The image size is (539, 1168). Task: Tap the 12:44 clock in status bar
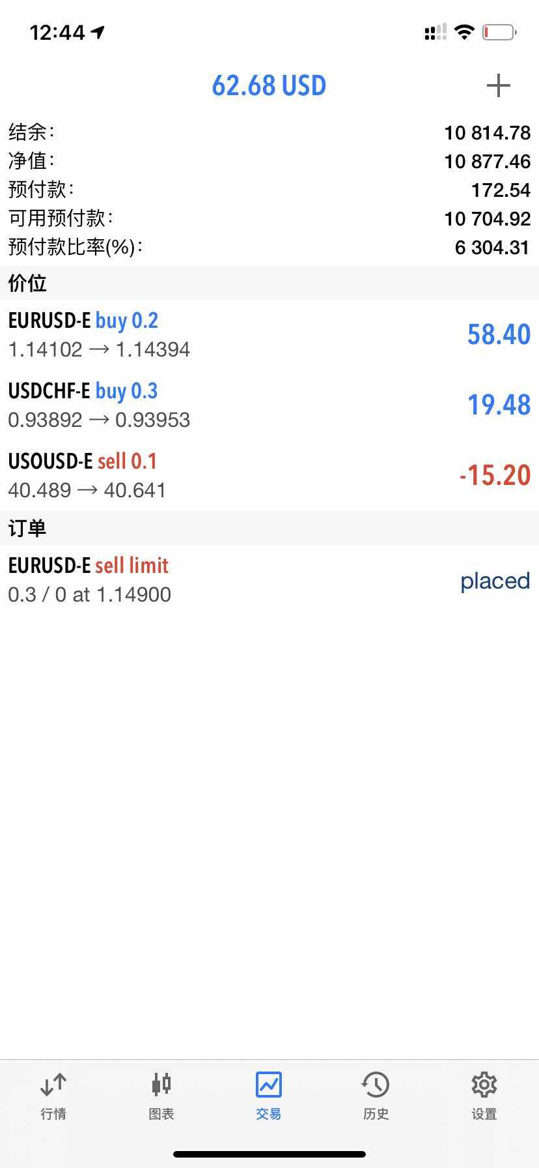57,32
